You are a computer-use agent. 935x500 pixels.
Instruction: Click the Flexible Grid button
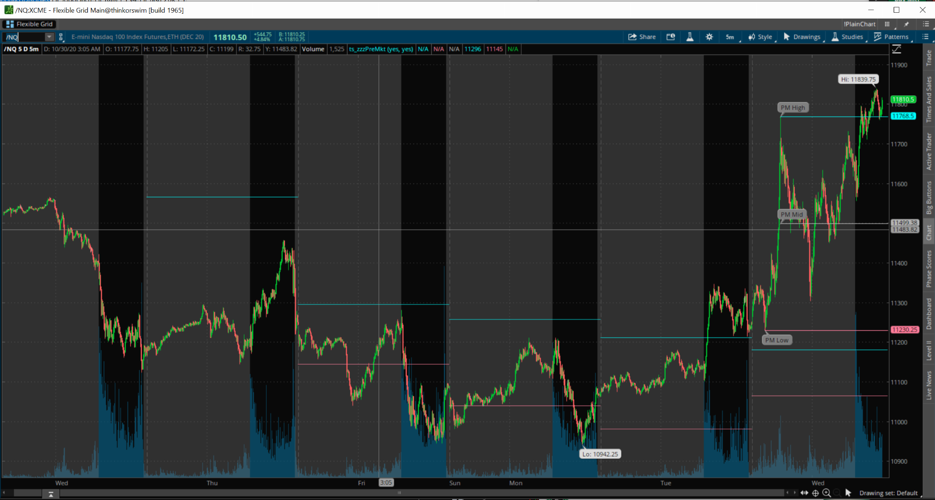point(30,24)
